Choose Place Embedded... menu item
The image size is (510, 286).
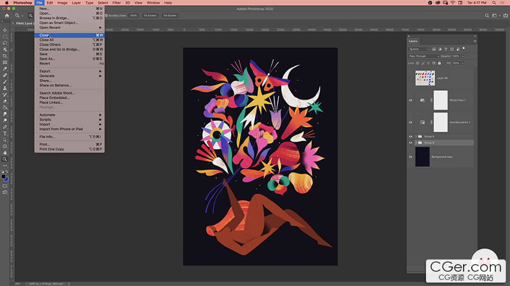[x=70, y=98]
